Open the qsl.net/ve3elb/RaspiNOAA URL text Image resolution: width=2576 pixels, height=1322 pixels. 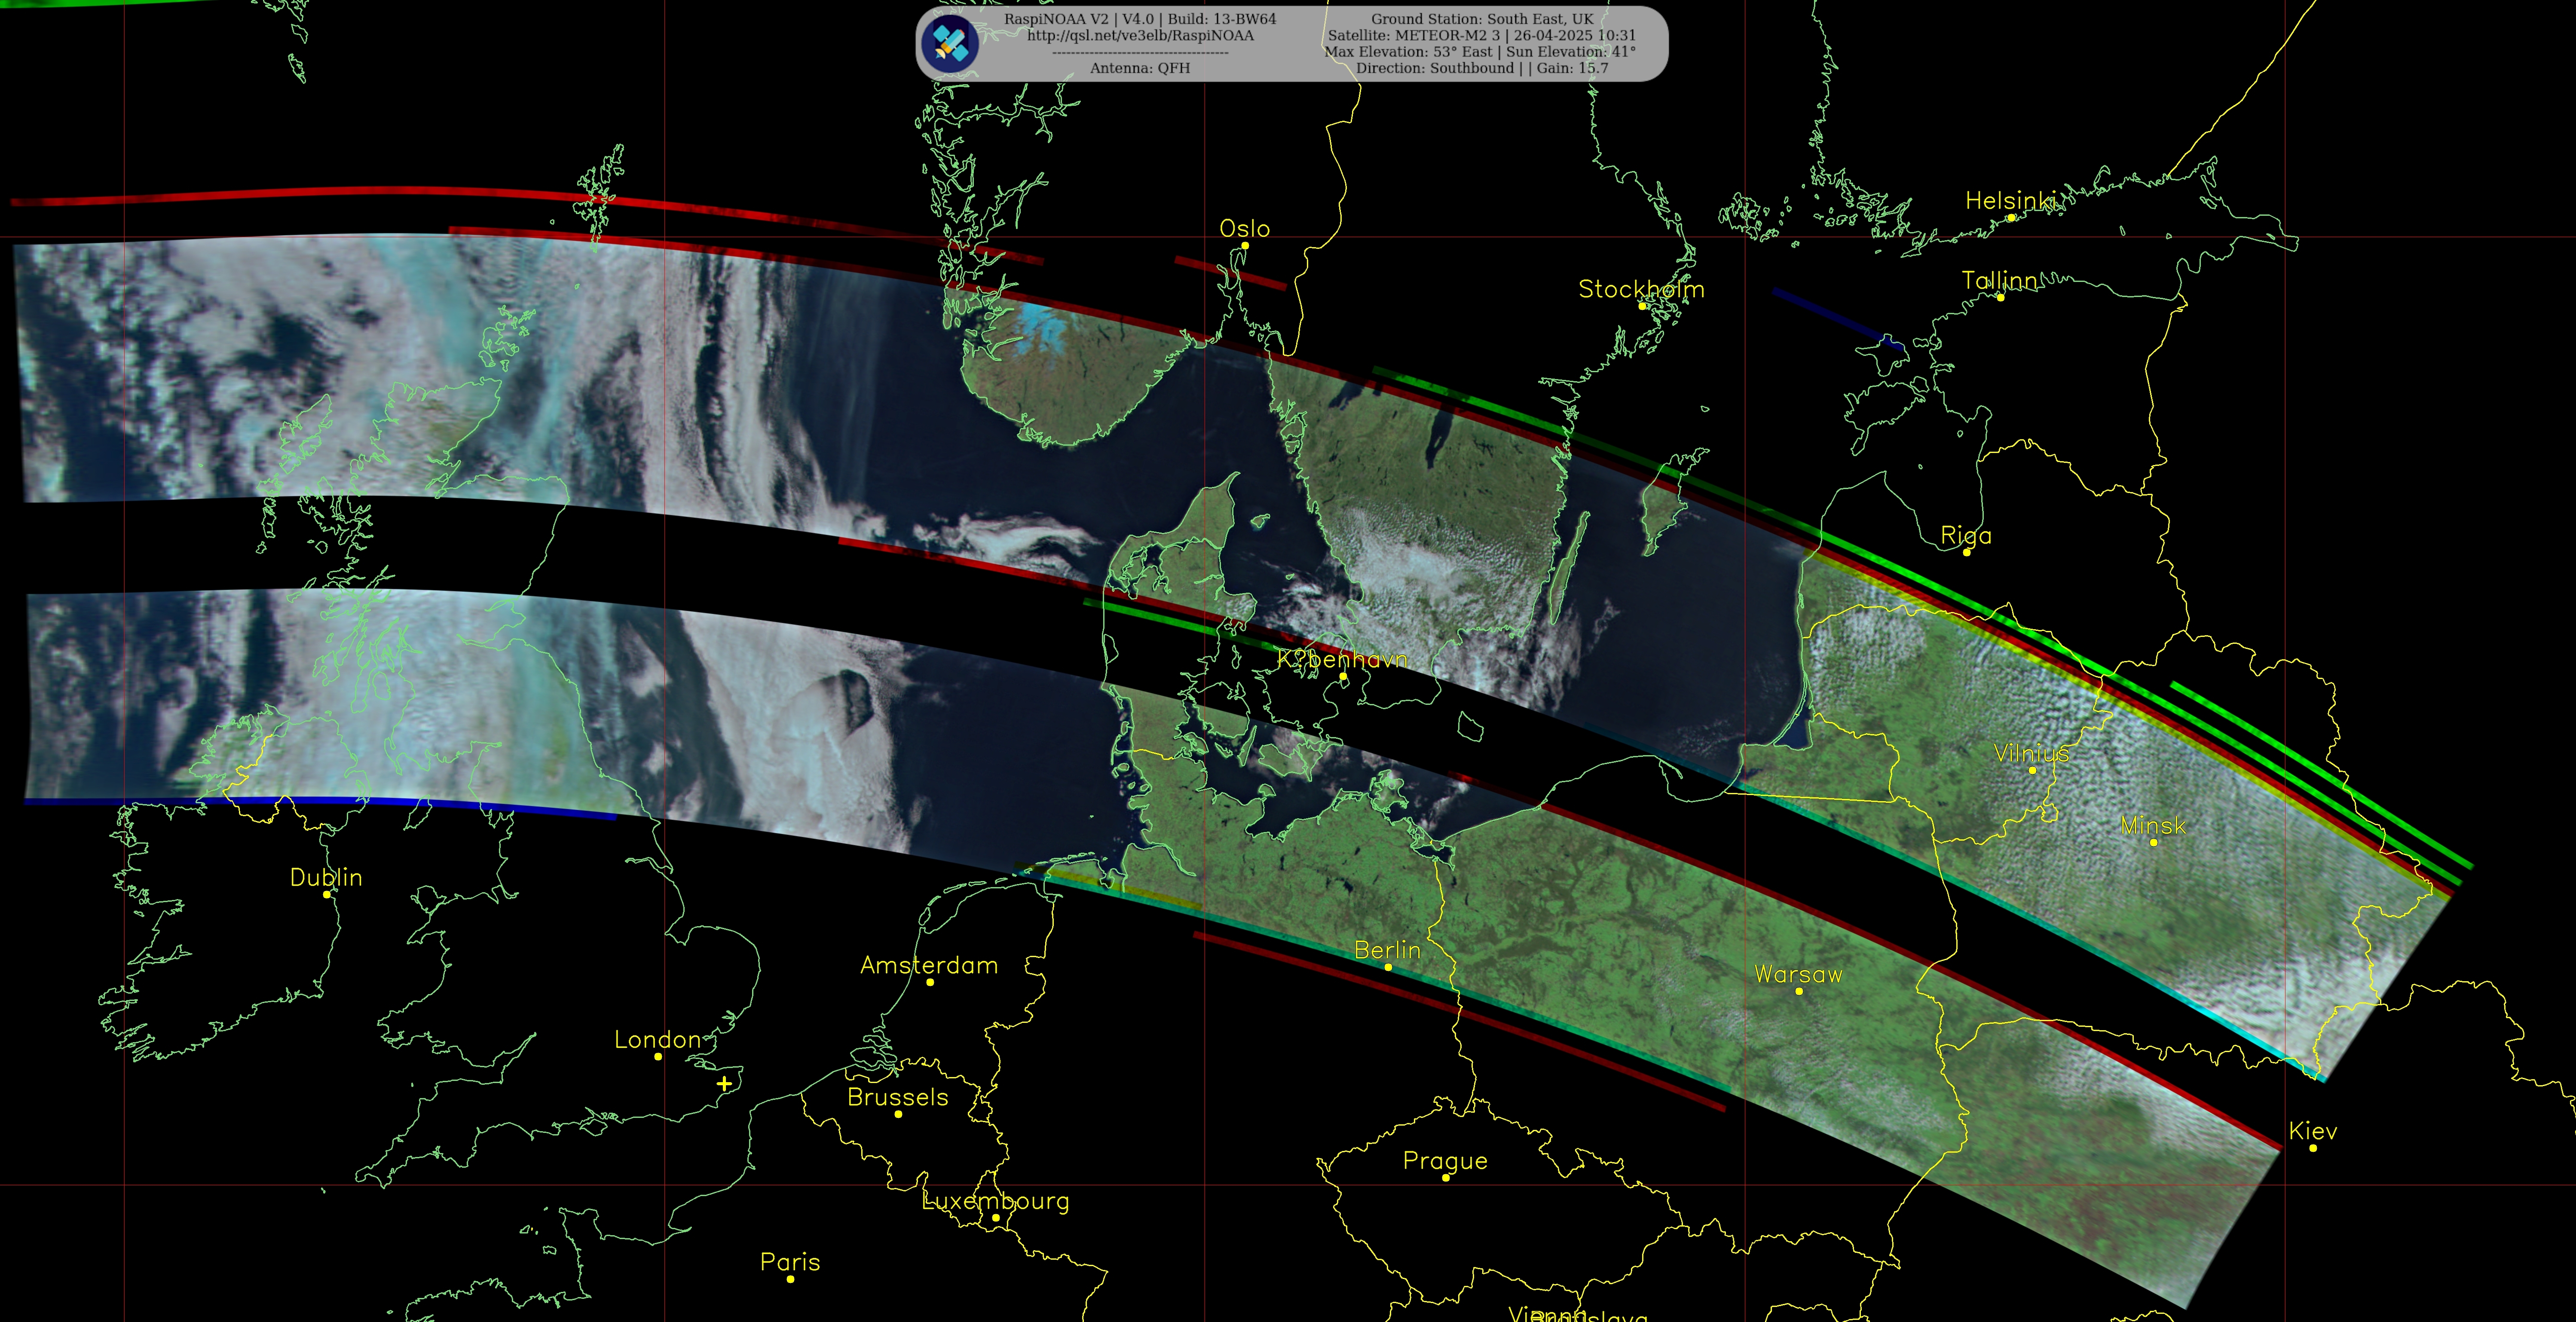[x=1140, y=36]
